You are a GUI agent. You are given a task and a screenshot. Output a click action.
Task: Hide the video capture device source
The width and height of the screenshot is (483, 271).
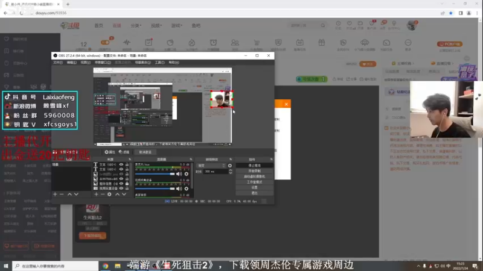[121, 188]
